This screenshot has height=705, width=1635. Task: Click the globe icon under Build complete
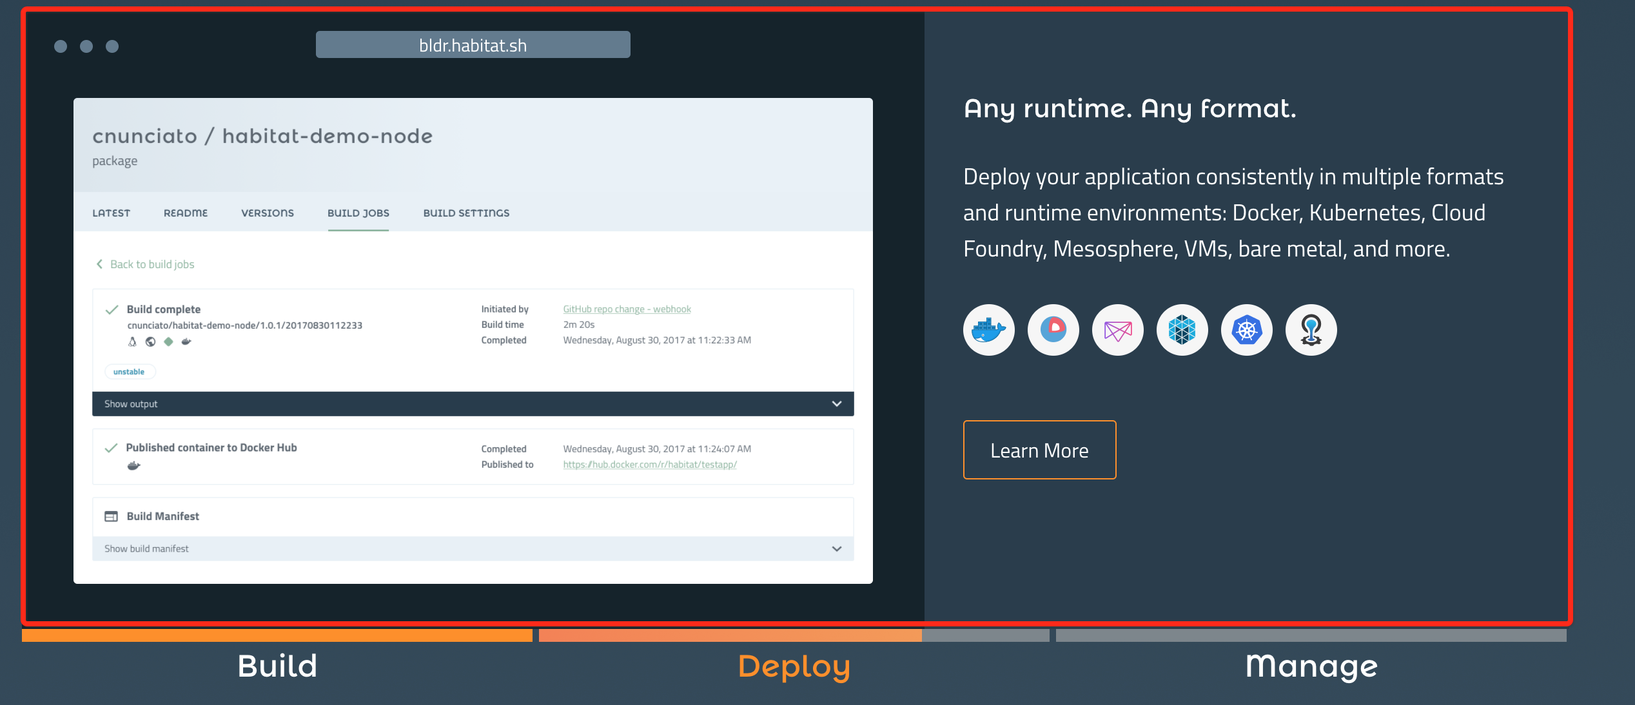click(150, 342)
